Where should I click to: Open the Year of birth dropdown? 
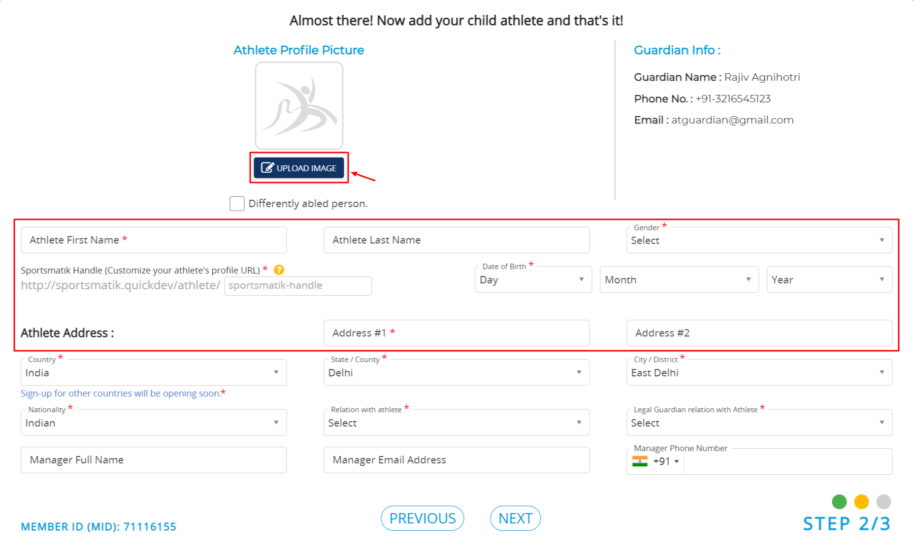829,279
